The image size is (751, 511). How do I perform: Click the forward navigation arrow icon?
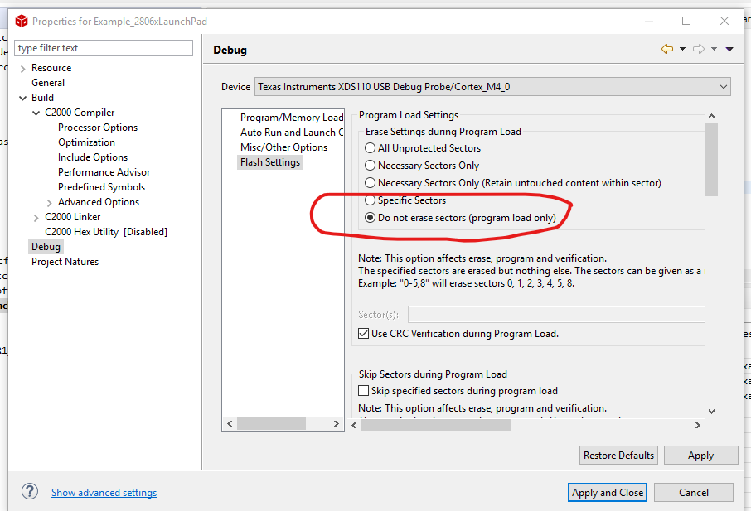(x=699, y=50)
